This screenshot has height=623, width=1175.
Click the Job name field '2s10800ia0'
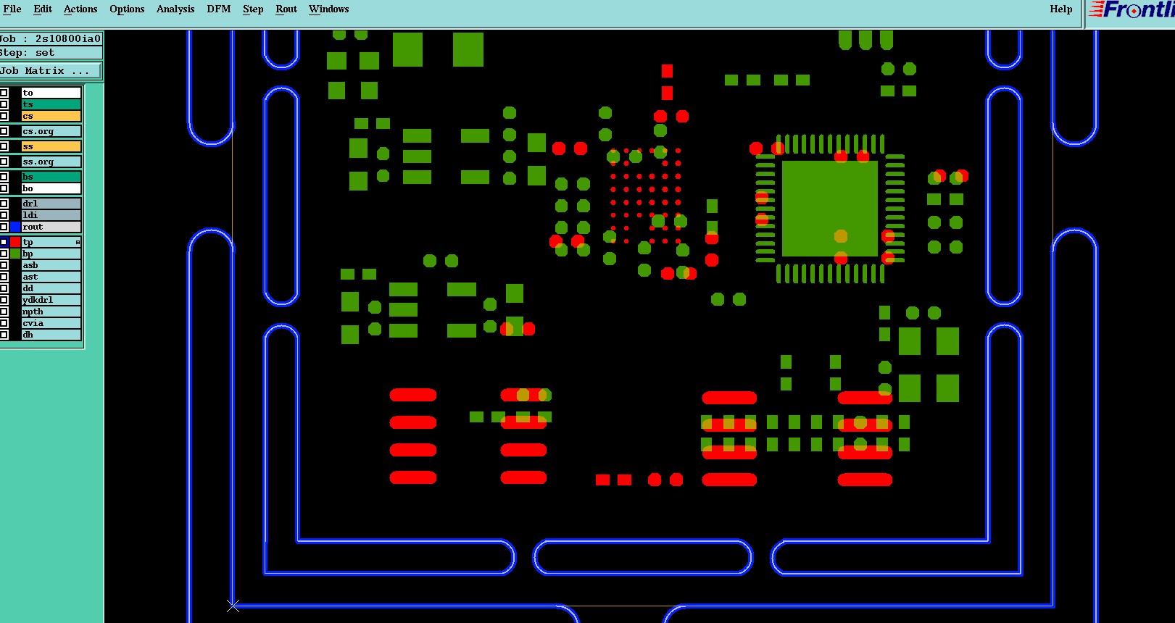(68, 39)
